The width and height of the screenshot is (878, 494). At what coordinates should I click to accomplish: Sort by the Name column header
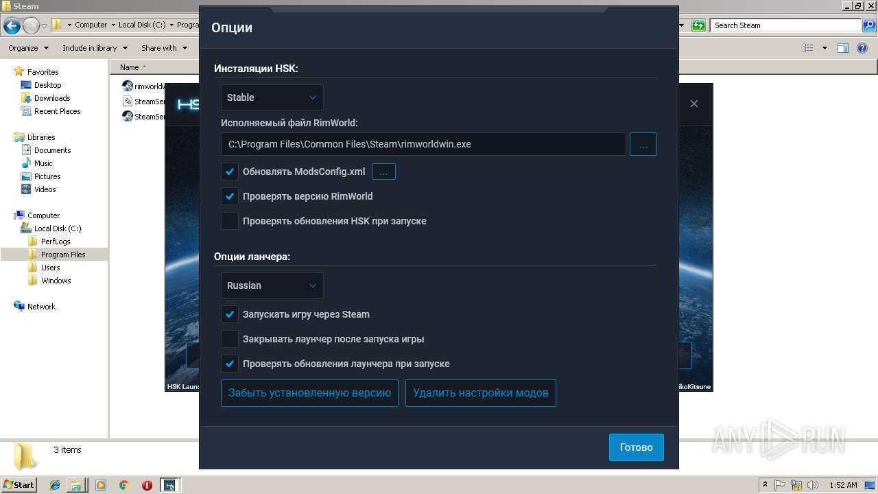[129, 67]
